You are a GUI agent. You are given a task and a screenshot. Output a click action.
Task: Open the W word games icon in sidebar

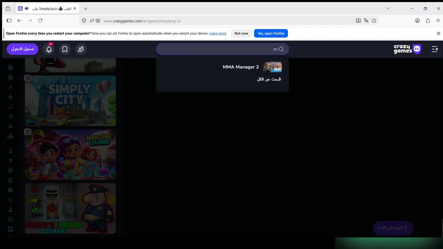pyautogui.click(x=10, y=229)
